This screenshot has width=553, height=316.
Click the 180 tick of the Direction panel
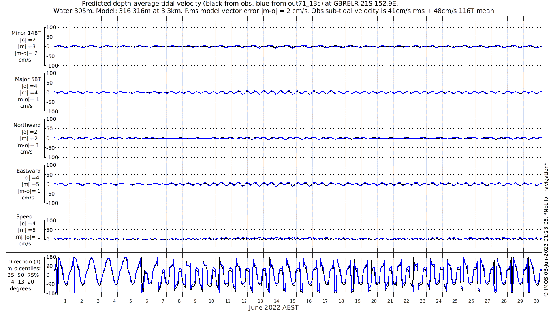(x=52, y=257)
